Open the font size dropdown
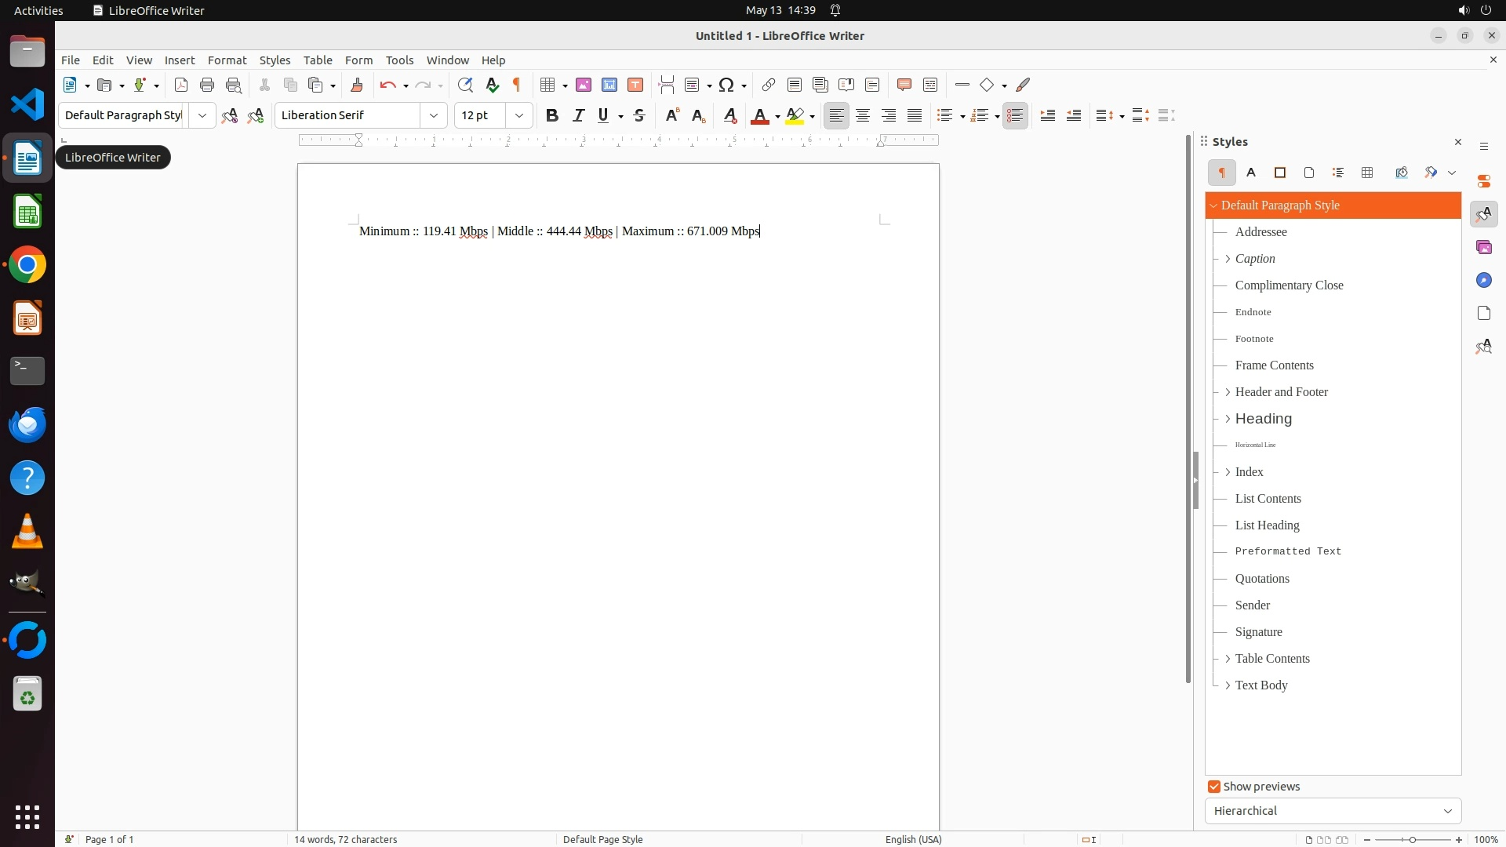Viewport: 1506px width, 847px height. pyautogui.click(x=518, y=115)
